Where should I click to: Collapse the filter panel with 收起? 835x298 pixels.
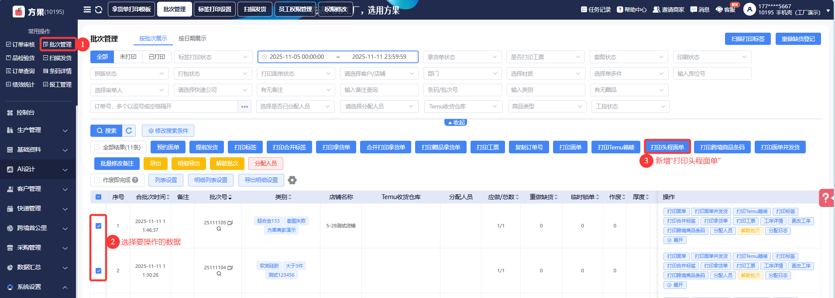tap(456, 122)
